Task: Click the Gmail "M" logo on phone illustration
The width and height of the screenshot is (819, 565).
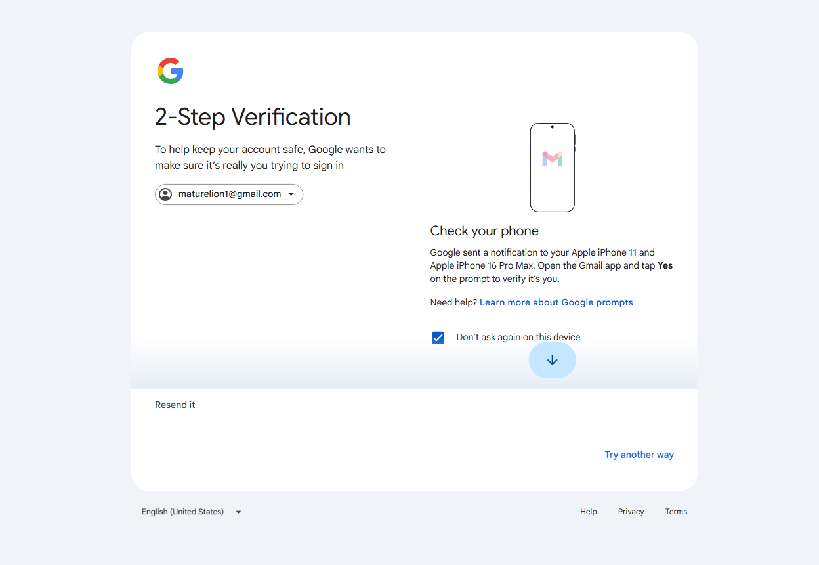Action: (553, 159)
